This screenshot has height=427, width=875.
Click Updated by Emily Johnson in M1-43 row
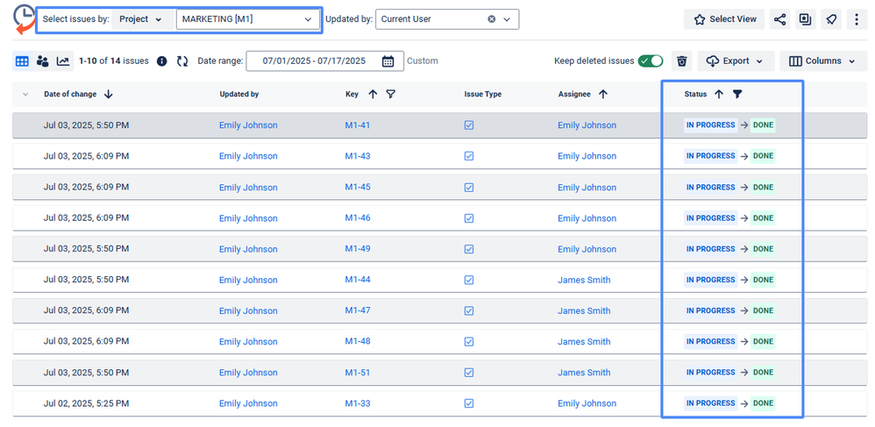[x=248, y=156]
